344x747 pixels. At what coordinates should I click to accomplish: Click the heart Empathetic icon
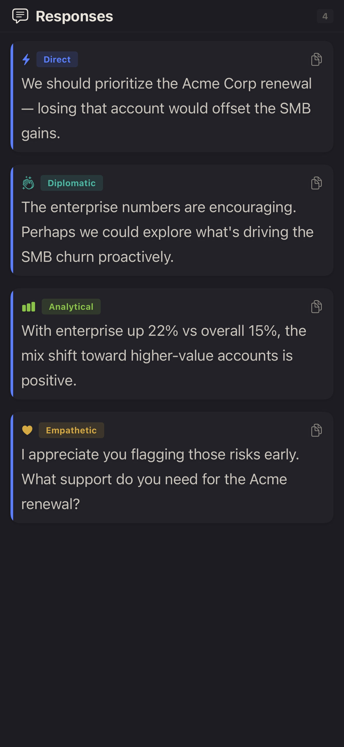click(27, 430)
